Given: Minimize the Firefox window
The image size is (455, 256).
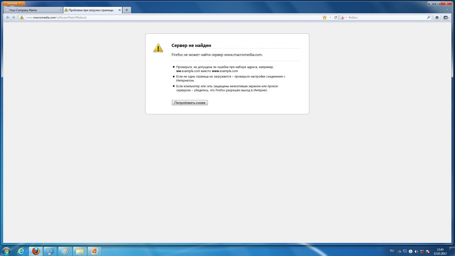Looking at the screenshot, I should (431, 3).
